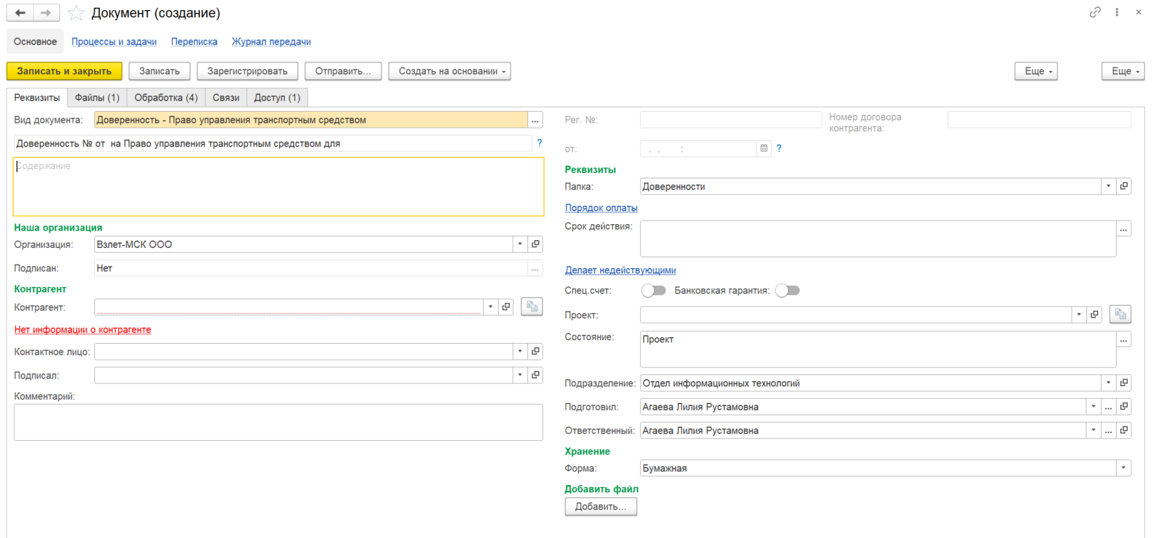
Task: Open Проект record icon
Action: 1094,315
